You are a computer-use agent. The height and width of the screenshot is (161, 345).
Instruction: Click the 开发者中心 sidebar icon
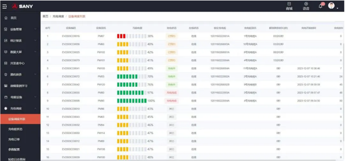click(6, 63)
